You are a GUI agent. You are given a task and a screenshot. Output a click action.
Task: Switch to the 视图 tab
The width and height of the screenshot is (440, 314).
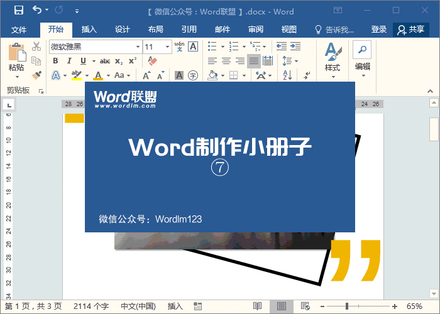[x=289, y=30]
